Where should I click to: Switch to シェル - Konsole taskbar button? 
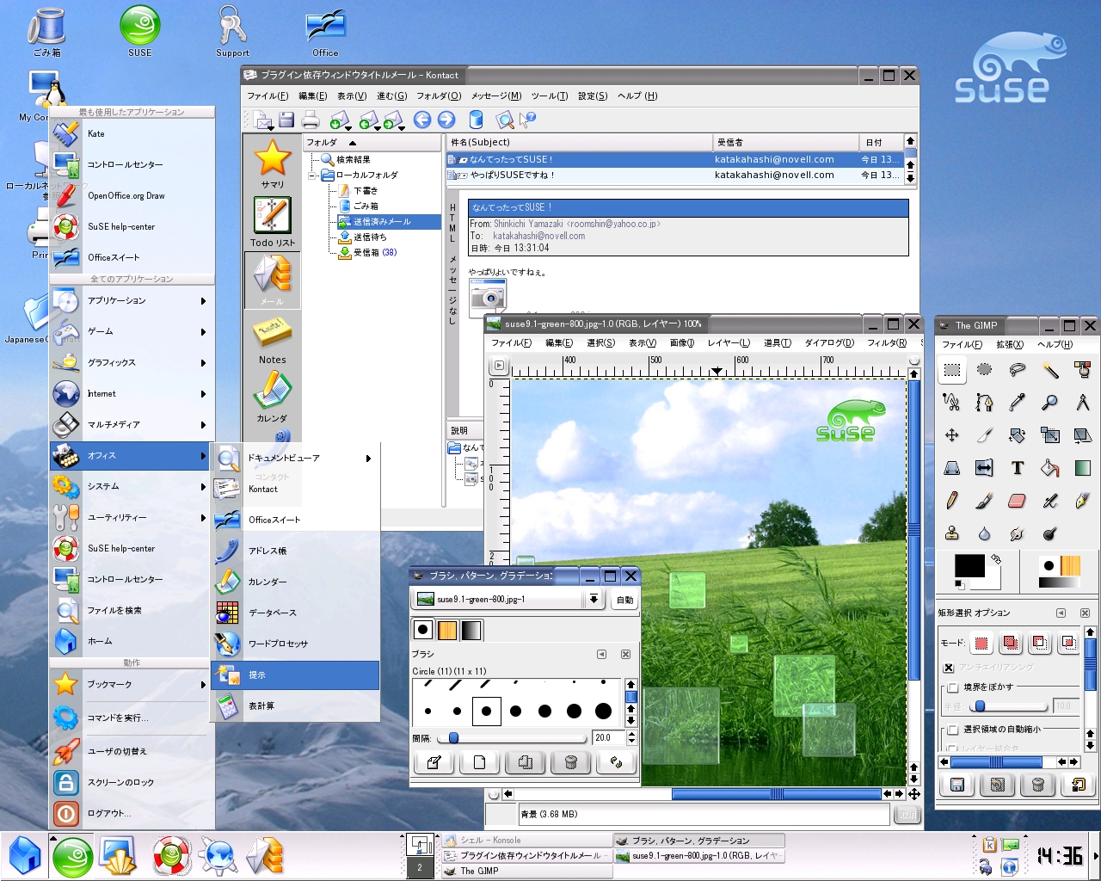point(527,841)
